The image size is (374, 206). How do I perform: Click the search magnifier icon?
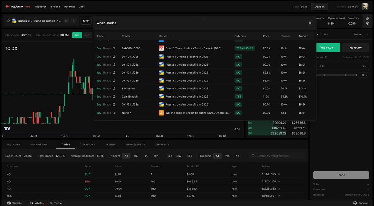click(x=253, y=156)
